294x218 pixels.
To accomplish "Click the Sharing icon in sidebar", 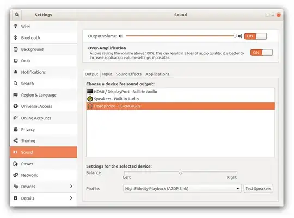I will point(16,140).
